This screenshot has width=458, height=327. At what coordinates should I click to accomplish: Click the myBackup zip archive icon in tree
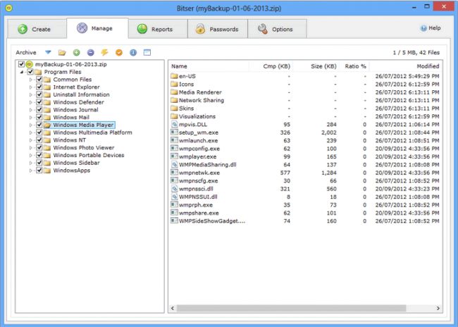[29, 64]
